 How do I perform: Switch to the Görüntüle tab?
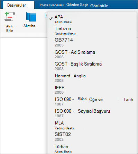point(99,6)
